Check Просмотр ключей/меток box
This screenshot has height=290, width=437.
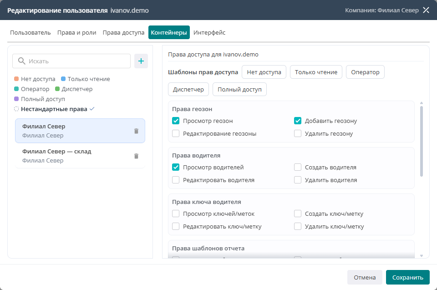[x=176, y=214]
